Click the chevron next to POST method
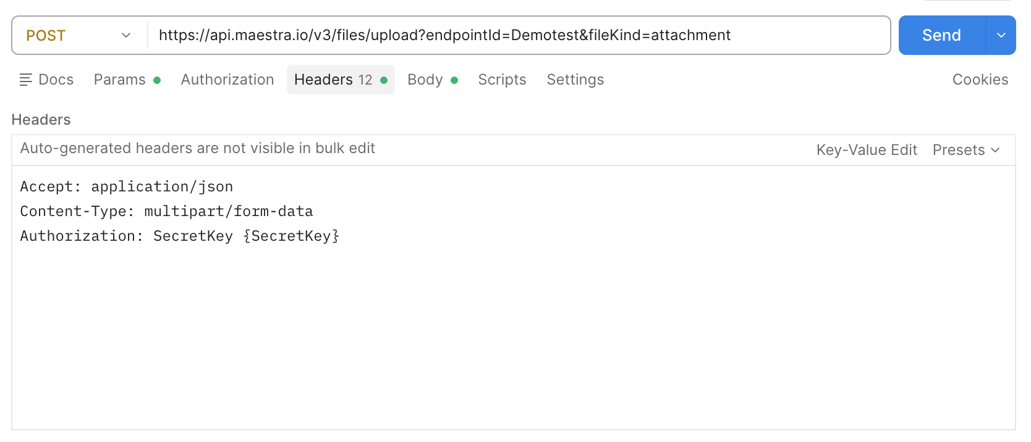Screen dimensions: 1031x442 [126, 35]
